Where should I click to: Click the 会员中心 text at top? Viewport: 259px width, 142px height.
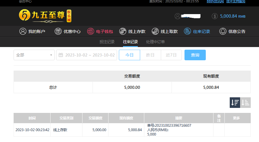tap(25, 1)
